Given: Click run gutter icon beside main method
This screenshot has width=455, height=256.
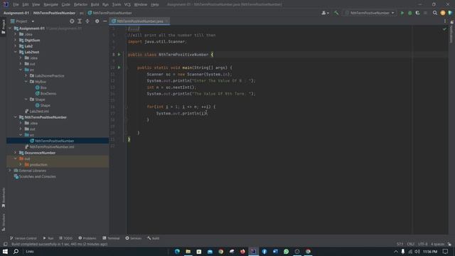Looking at the screenshot, I should tap(119, 68).
